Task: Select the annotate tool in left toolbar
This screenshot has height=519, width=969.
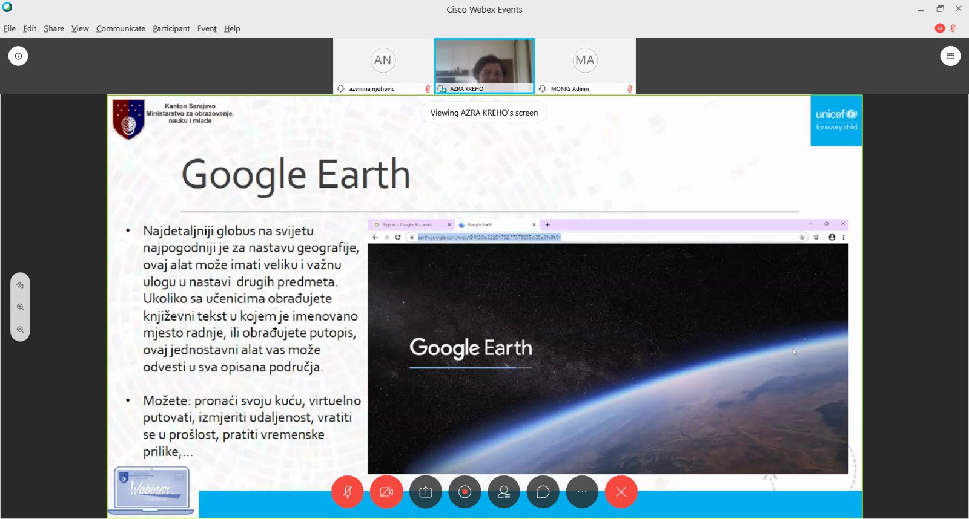Action: coord(20,285)
